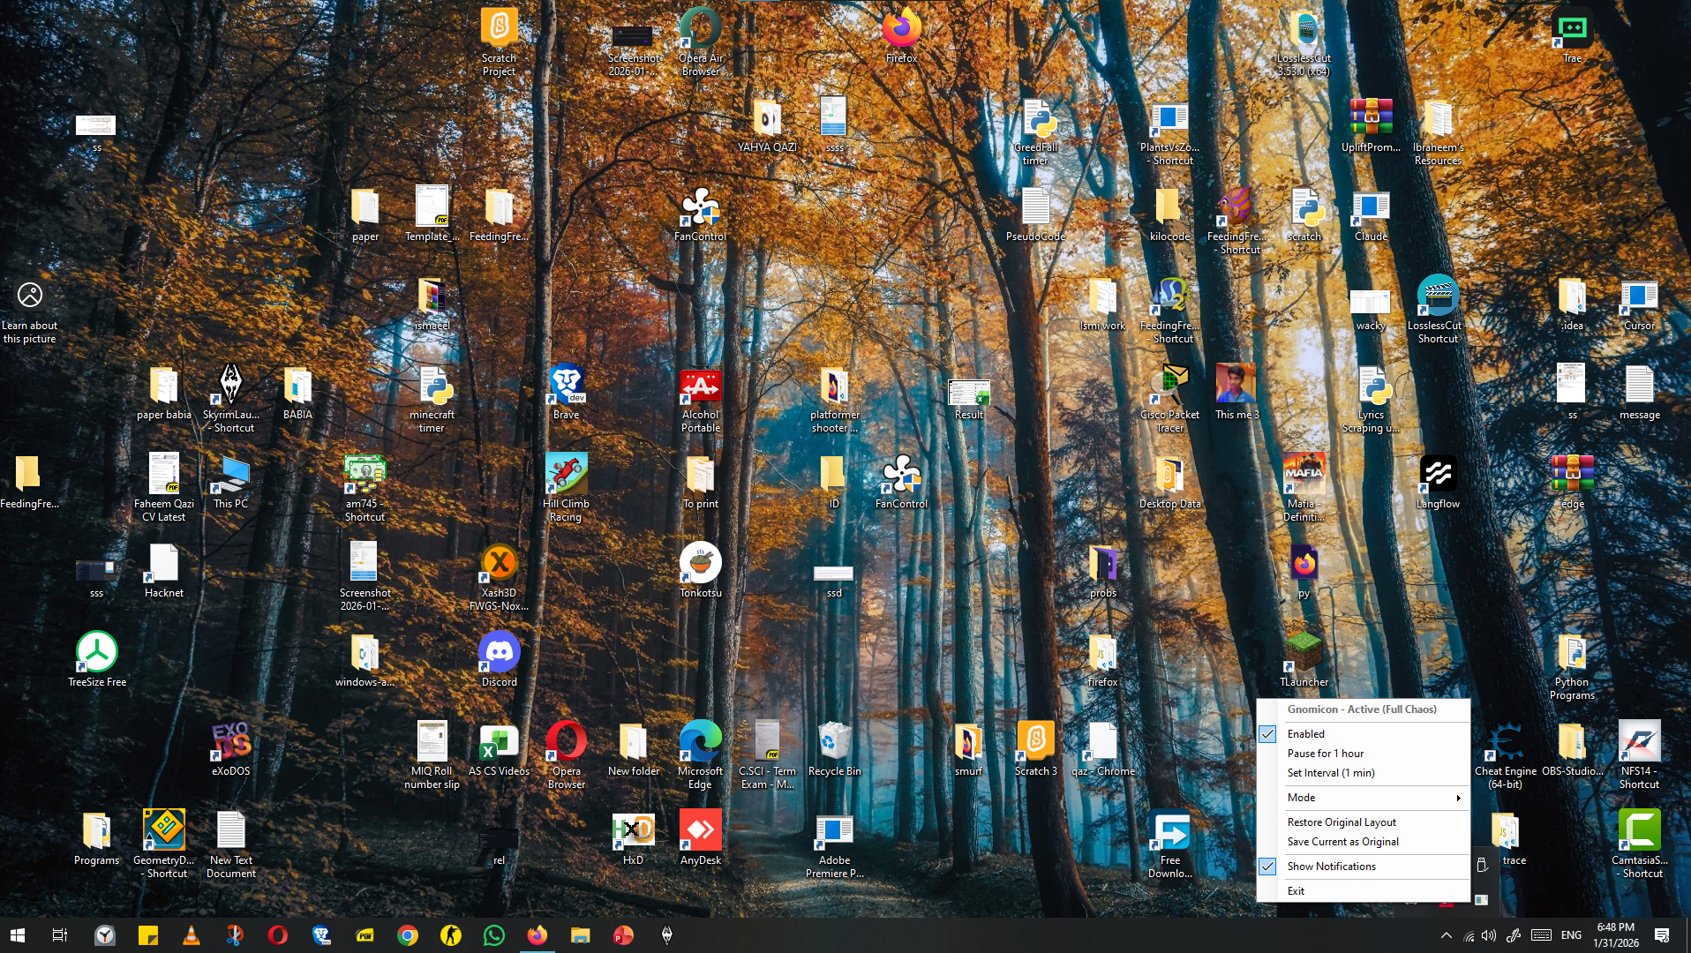
Task: Open VLC from the taskbar
Action: [191, 935]
